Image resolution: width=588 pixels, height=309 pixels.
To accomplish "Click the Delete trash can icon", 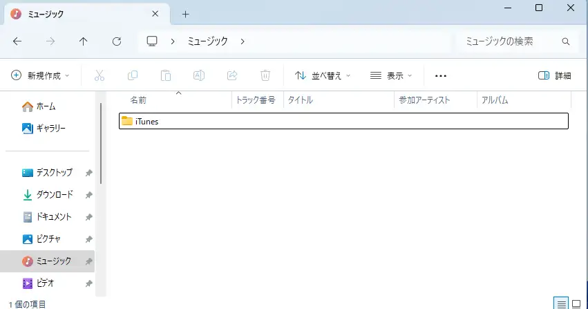I will [265, 75].
